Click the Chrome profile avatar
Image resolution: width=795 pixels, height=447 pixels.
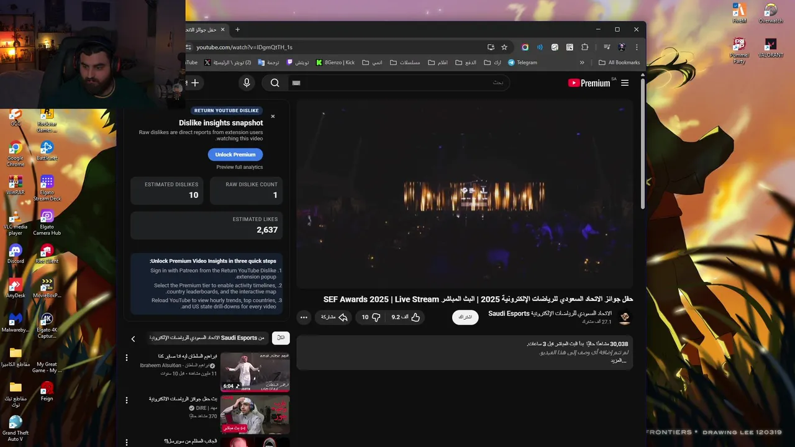pos(622,47)
